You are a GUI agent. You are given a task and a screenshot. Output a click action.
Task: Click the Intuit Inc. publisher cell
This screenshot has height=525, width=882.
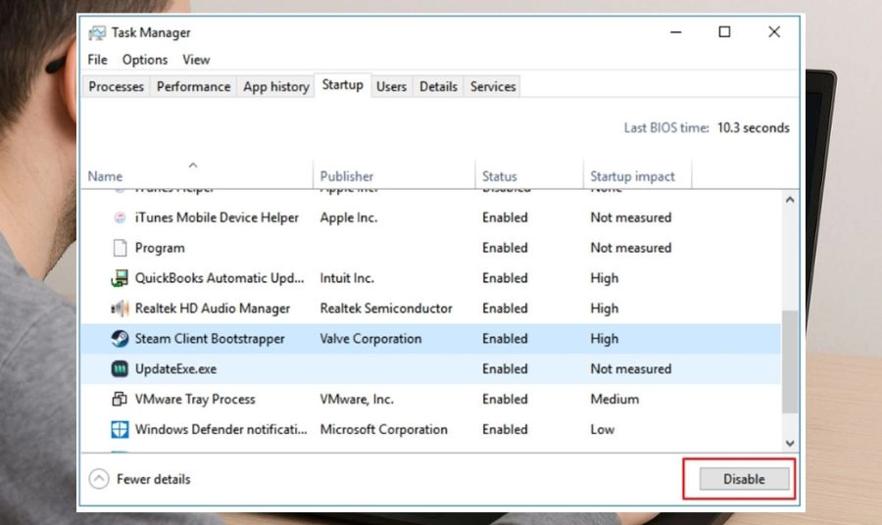click(347, 278)
